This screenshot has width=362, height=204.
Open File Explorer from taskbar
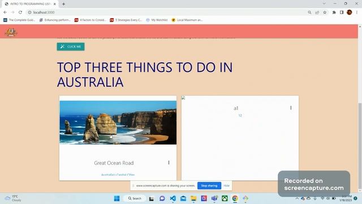(193, 198)
